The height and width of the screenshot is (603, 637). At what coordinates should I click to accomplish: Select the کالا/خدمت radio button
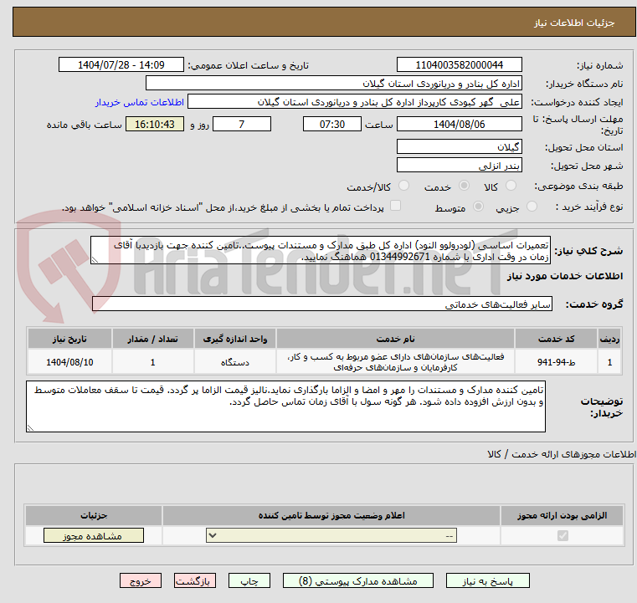point(403,186)
